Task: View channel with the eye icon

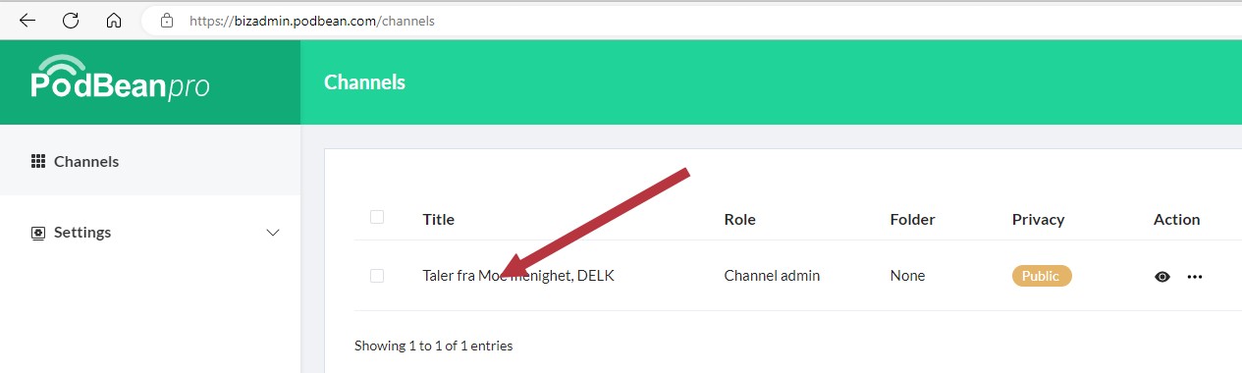Action: tap(1162, 277)
